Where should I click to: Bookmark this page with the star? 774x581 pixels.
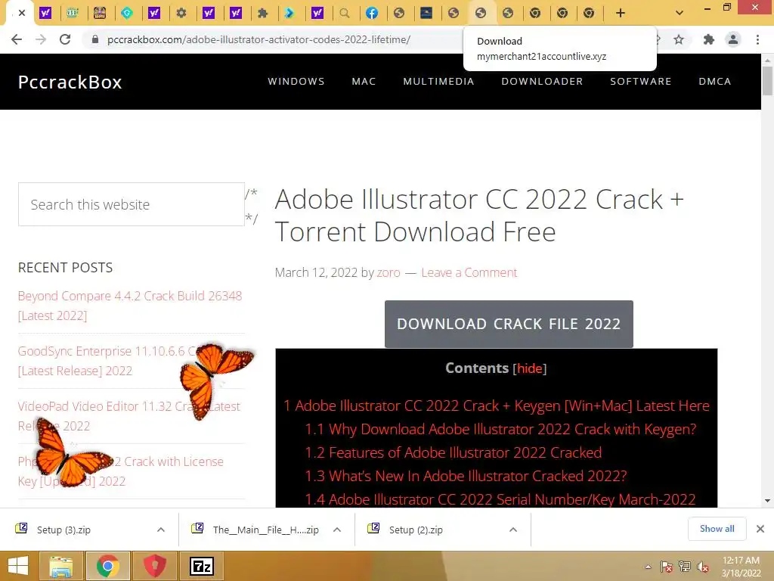[x=680, y=39]
